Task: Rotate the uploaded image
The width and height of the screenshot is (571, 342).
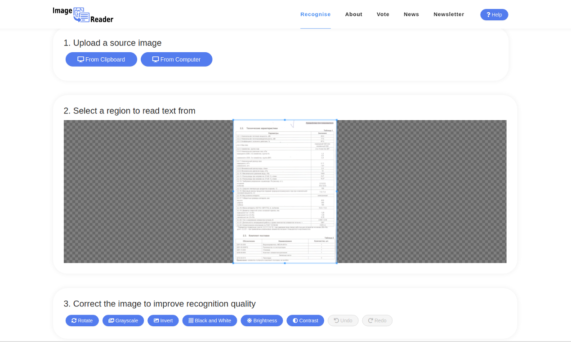Action: click(x=82, y=320)
